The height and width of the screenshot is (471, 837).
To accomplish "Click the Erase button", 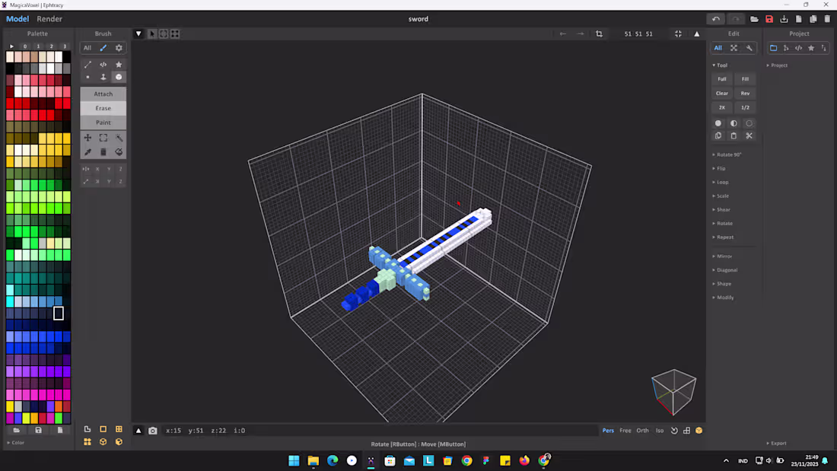I will 103,108.
